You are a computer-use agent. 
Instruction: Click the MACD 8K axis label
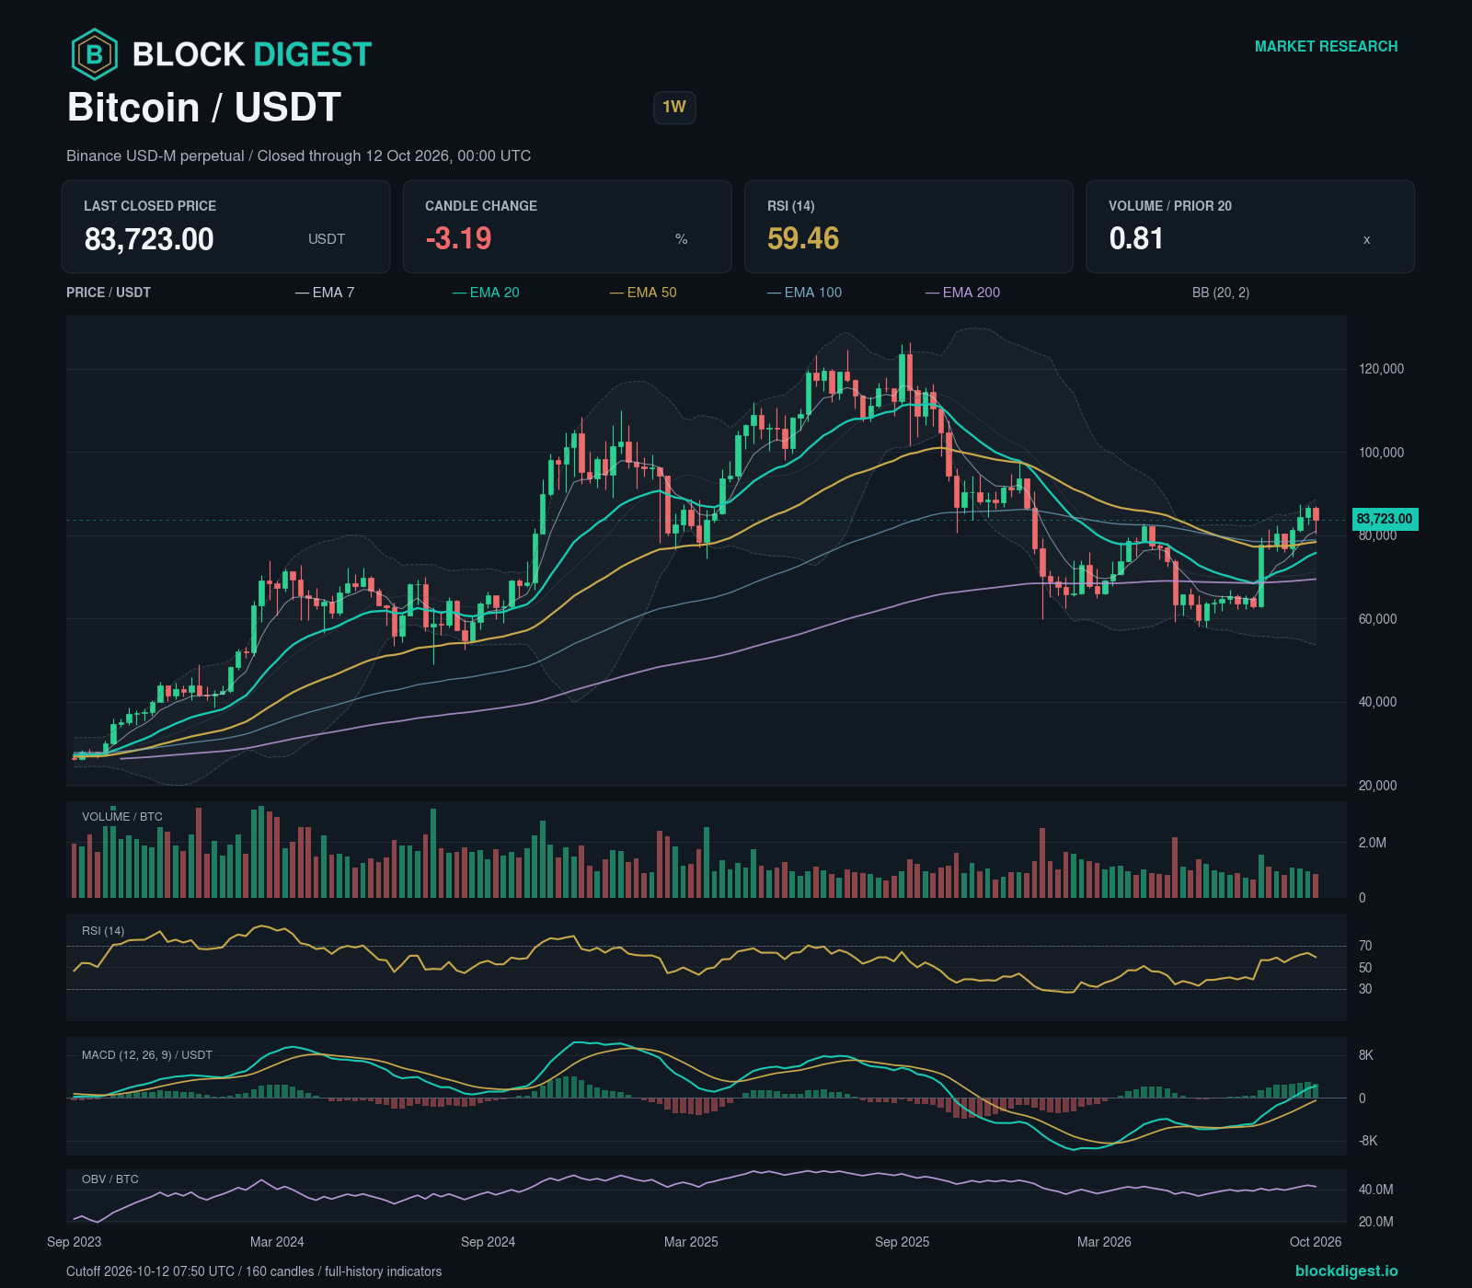(1366, 1055)
